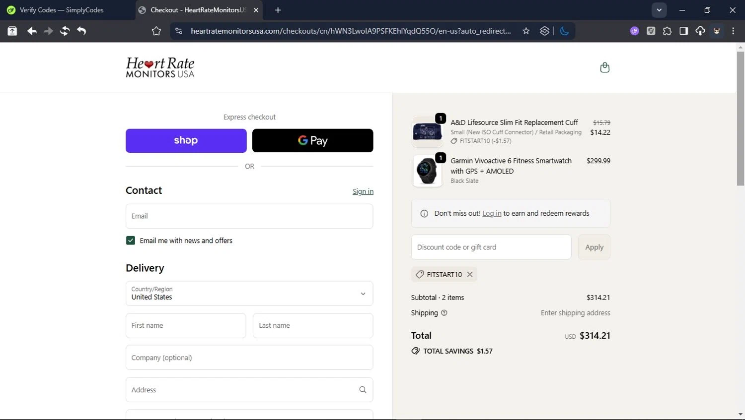Click the cloud upload toolbar icon

click(700, 31)
